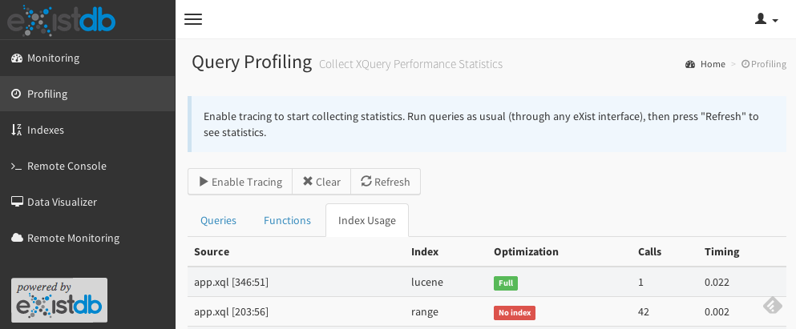796x329 pixels.
Task: Clear collected profiling statistics
Action: (321, 182)
